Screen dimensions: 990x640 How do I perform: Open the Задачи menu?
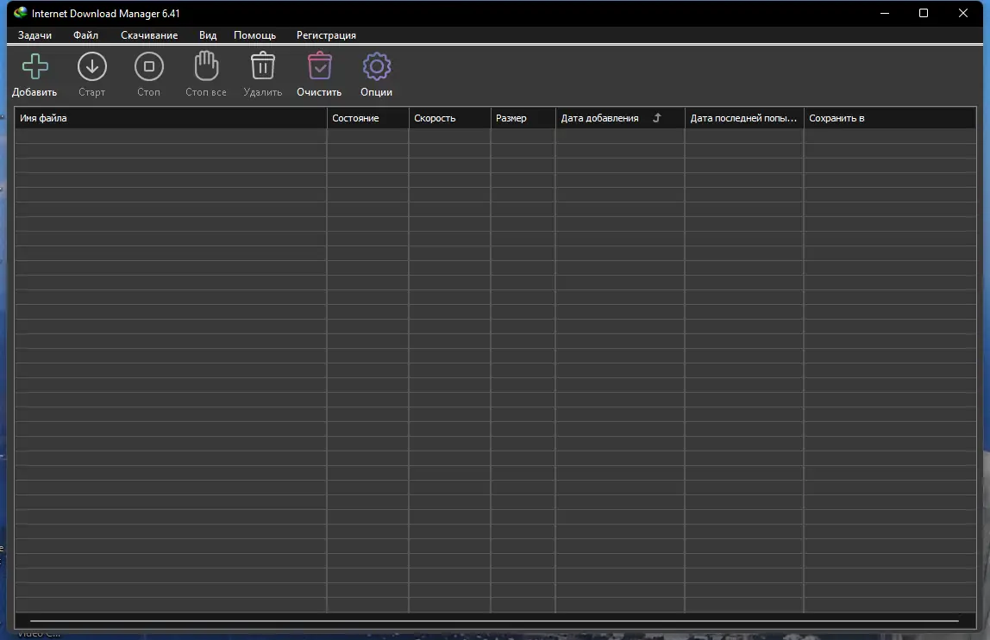(34, 35)
